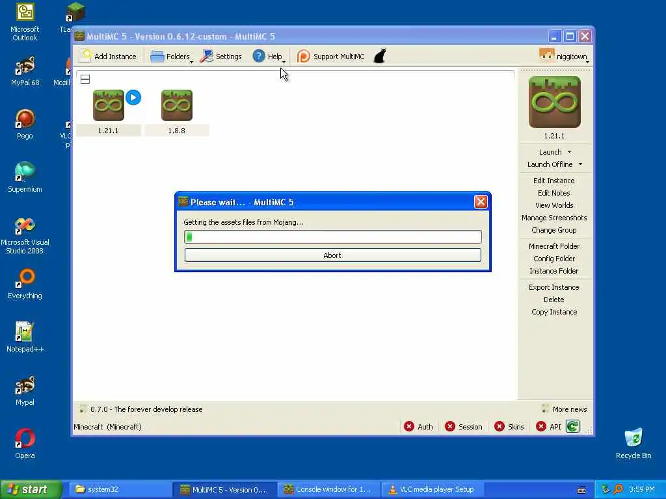
Task: Open Edit Notes
Action: pos(554,192)
